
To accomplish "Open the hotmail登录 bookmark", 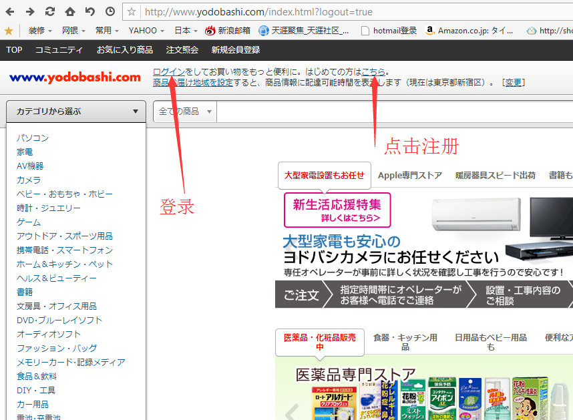I will click(389, 31).
